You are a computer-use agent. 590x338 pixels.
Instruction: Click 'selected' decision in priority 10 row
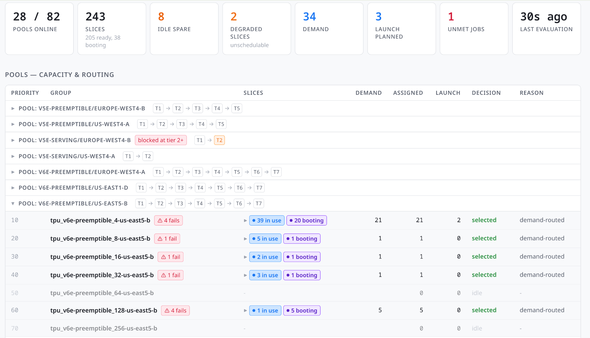click(x=484, y=220)
